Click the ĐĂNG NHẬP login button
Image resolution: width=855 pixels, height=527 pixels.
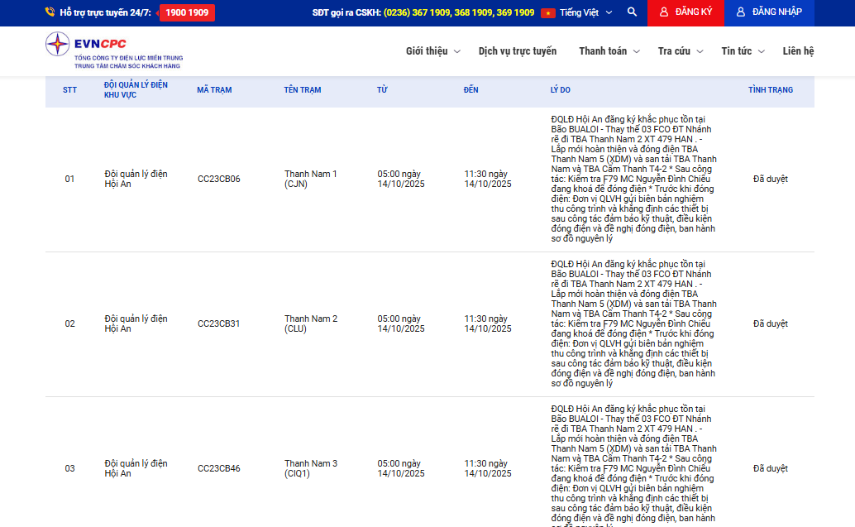click(768, 12)
